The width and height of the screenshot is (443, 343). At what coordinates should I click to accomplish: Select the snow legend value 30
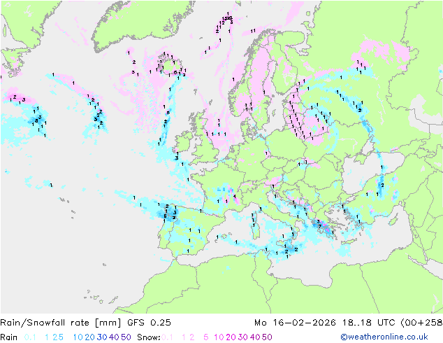pyautogui.click(x=242, y=337)
